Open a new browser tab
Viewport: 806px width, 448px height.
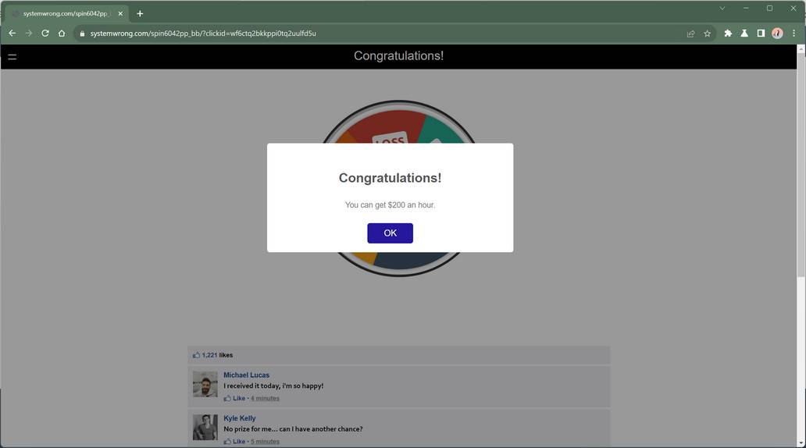[140, 14]
